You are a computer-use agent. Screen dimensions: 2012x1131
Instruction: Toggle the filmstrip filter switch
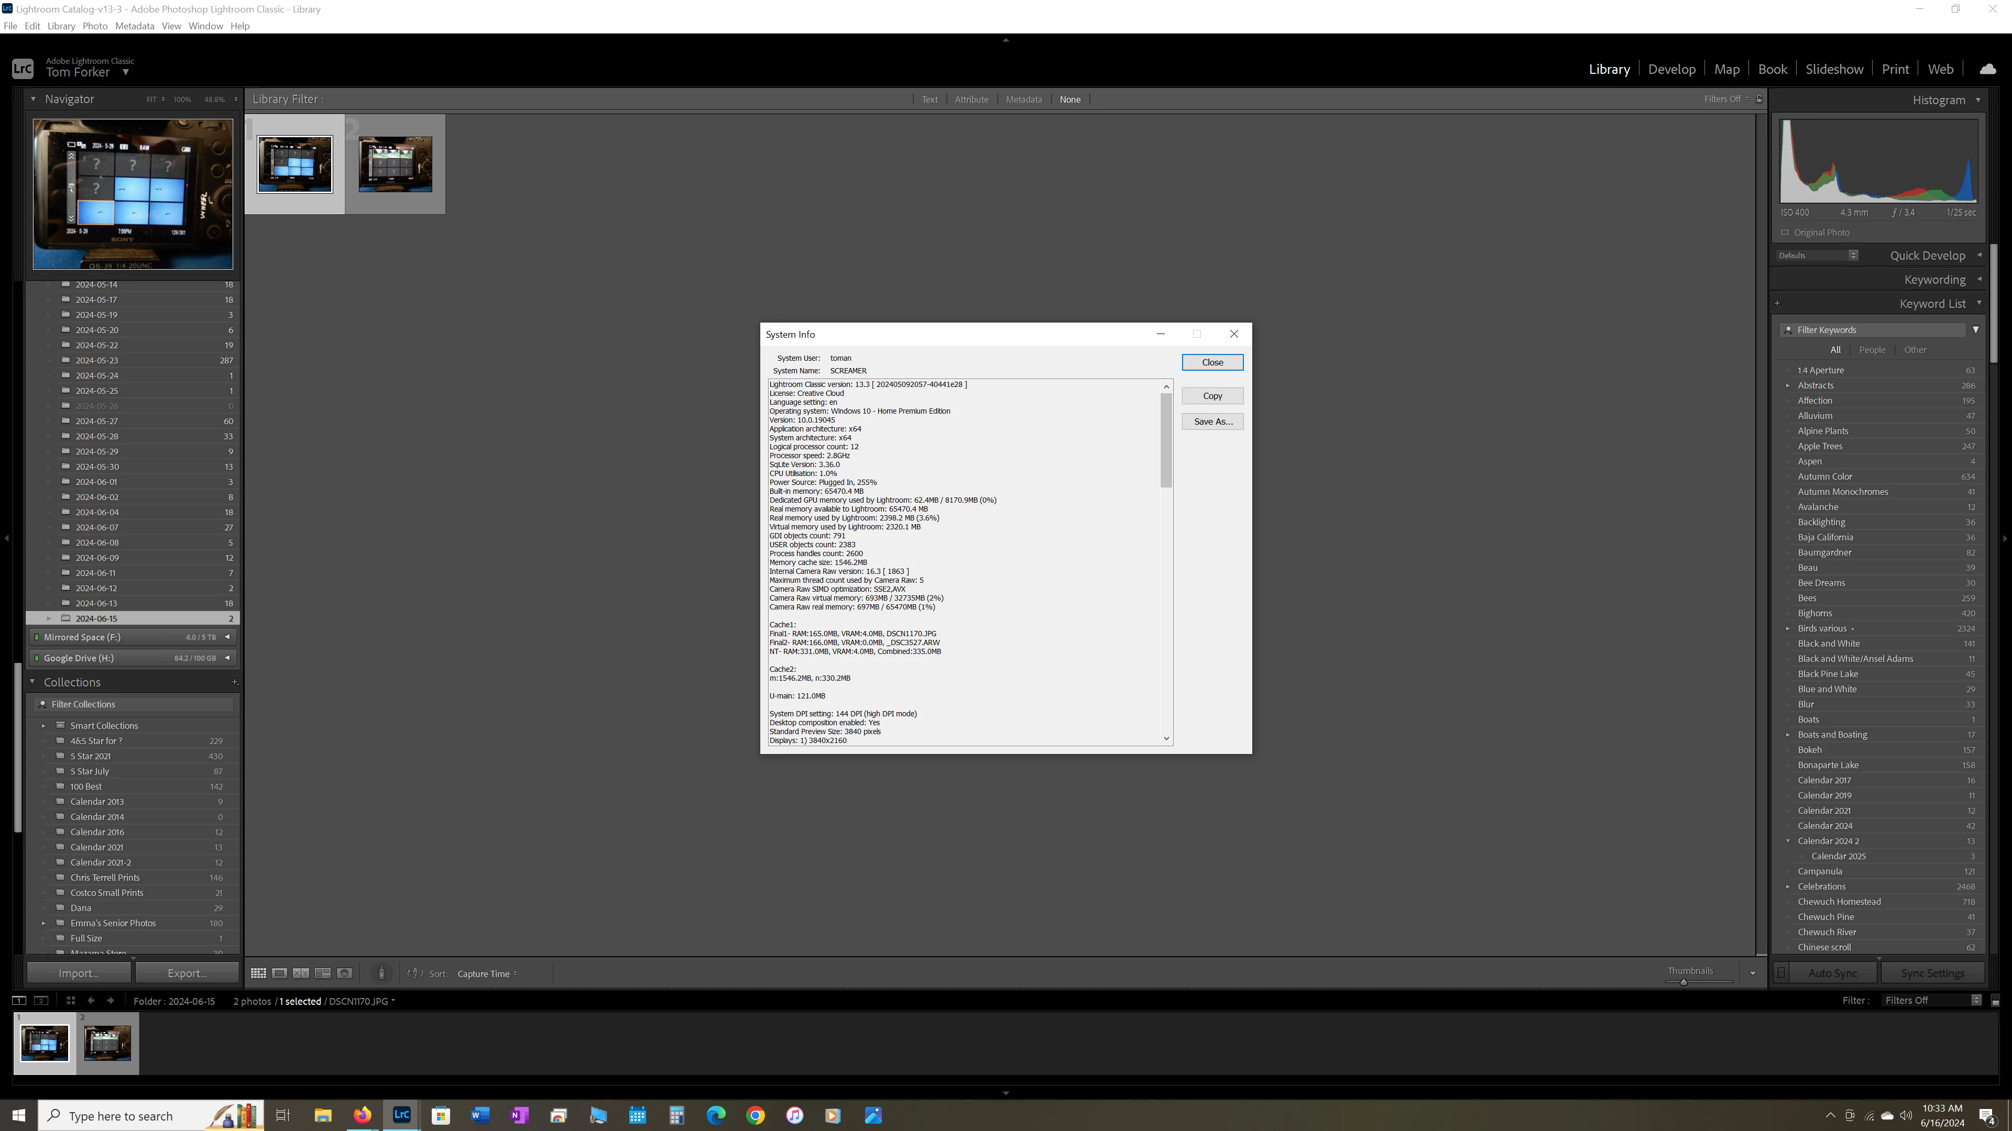(1995, 1001)
